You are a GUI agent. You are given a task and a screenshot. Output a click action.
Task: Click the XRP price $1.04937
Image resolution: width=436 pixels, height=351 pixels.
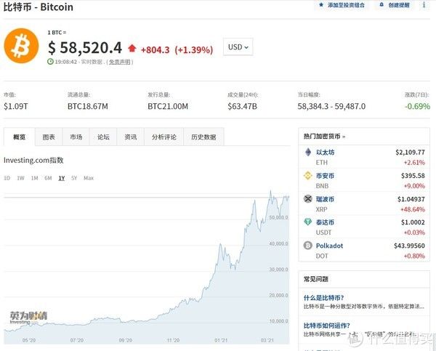pos(411,199)
